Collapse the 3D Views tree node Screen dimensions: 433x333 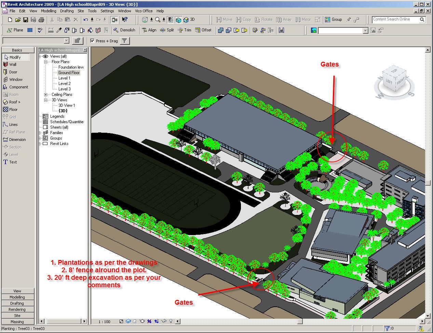click(45, 100)
